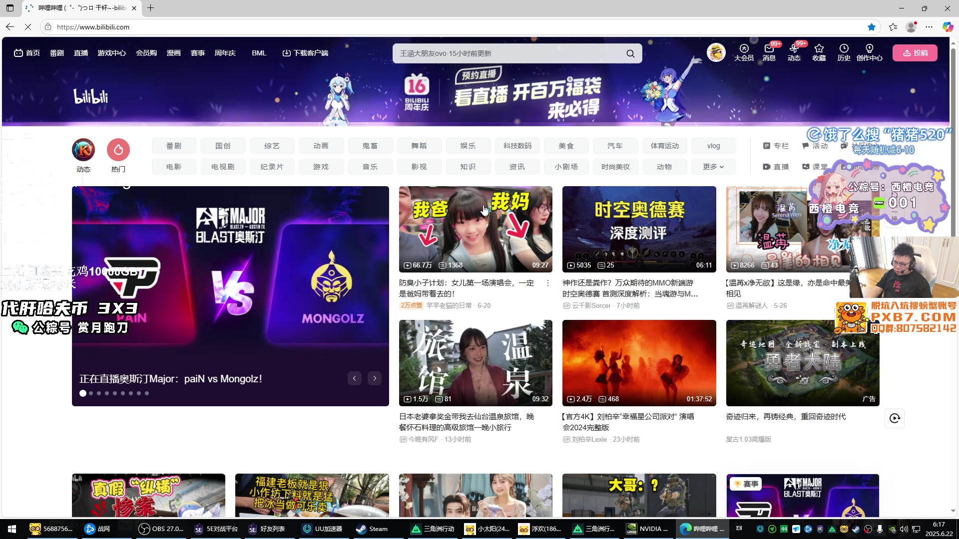959x539 pixels.
Task: Open the 大会员 icon in header
Action: tap(744, 52)
